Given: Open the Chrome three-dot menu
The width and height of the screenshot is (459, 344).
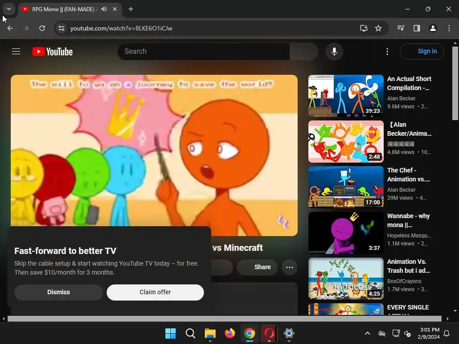Looking at the screenshot, I should click(x=449, y=28).
